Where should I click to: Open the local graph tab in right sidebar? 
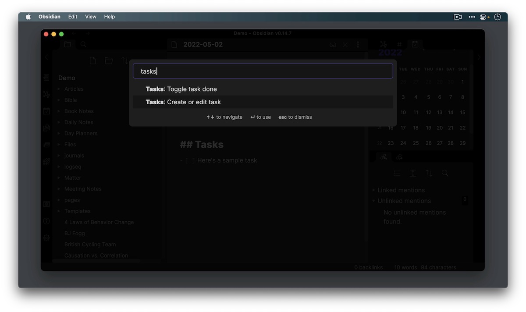point(384,44)
